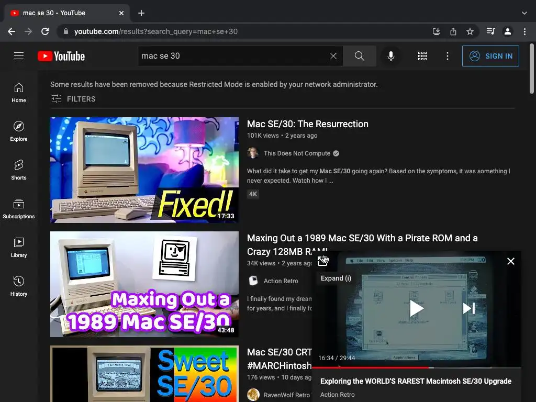Open Subscriptions in sidebar
The width and height of the screenshot is (536, 402).
tap(19, 208)
